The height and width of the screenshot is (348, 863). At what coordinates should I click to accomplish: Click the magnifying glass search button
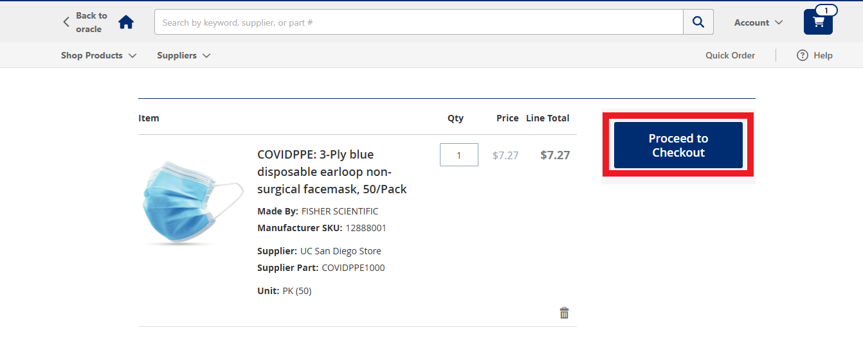(698, 22)
